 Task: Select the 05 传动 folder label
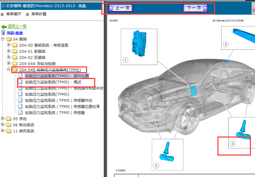coord(20,119)
